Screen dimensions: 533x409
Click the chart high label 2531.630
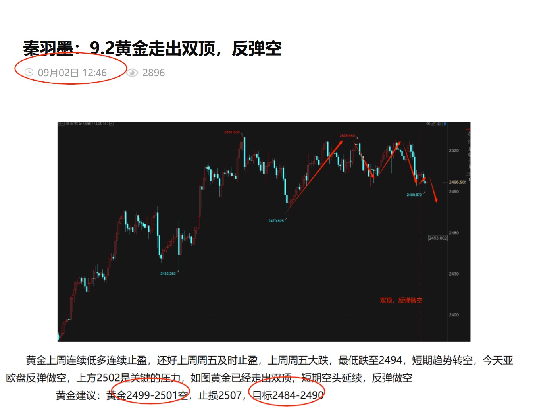(x=232, y=132)
